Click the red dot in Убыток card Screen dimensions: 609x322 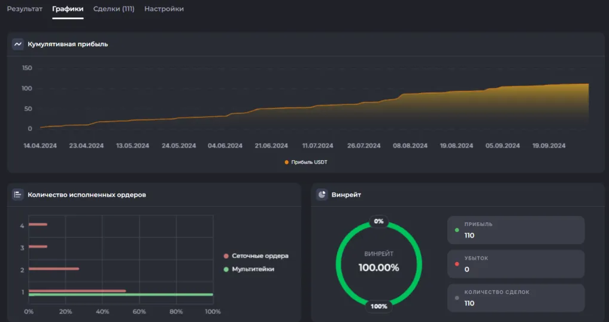point(457,264)
